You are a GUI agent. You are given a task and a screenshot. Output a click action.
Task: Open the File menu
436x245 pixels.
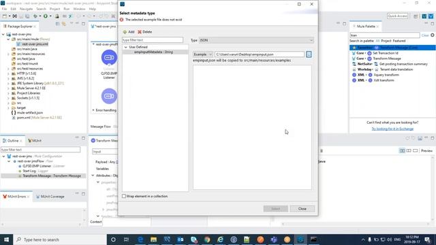4,9
